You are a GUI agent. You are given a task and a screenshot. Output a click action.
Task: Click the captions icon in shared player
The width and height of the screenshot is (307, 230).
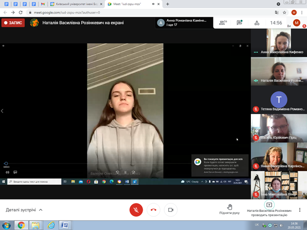point(15,172)
